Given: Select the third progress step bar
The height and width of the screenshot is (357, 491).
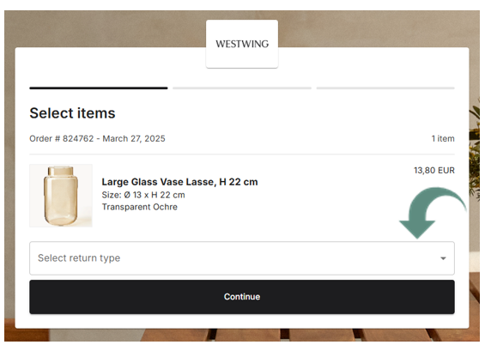Looking at the screenshot, I should pyautogui.click(x=385, y=88).
